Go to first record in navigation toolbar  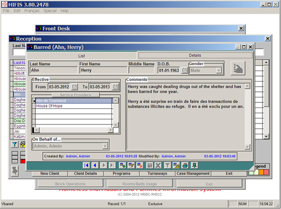click(86, 165)
